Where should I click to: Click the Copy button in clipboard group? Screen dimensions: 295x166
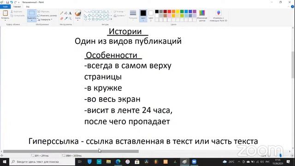[x=18, y=15]
